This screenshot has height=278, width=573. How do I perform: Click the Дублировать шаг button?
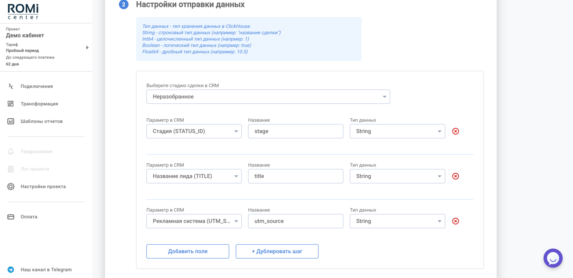point(277,251)
